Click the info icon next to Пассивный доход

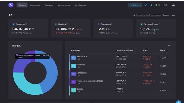tap(160, 24)
